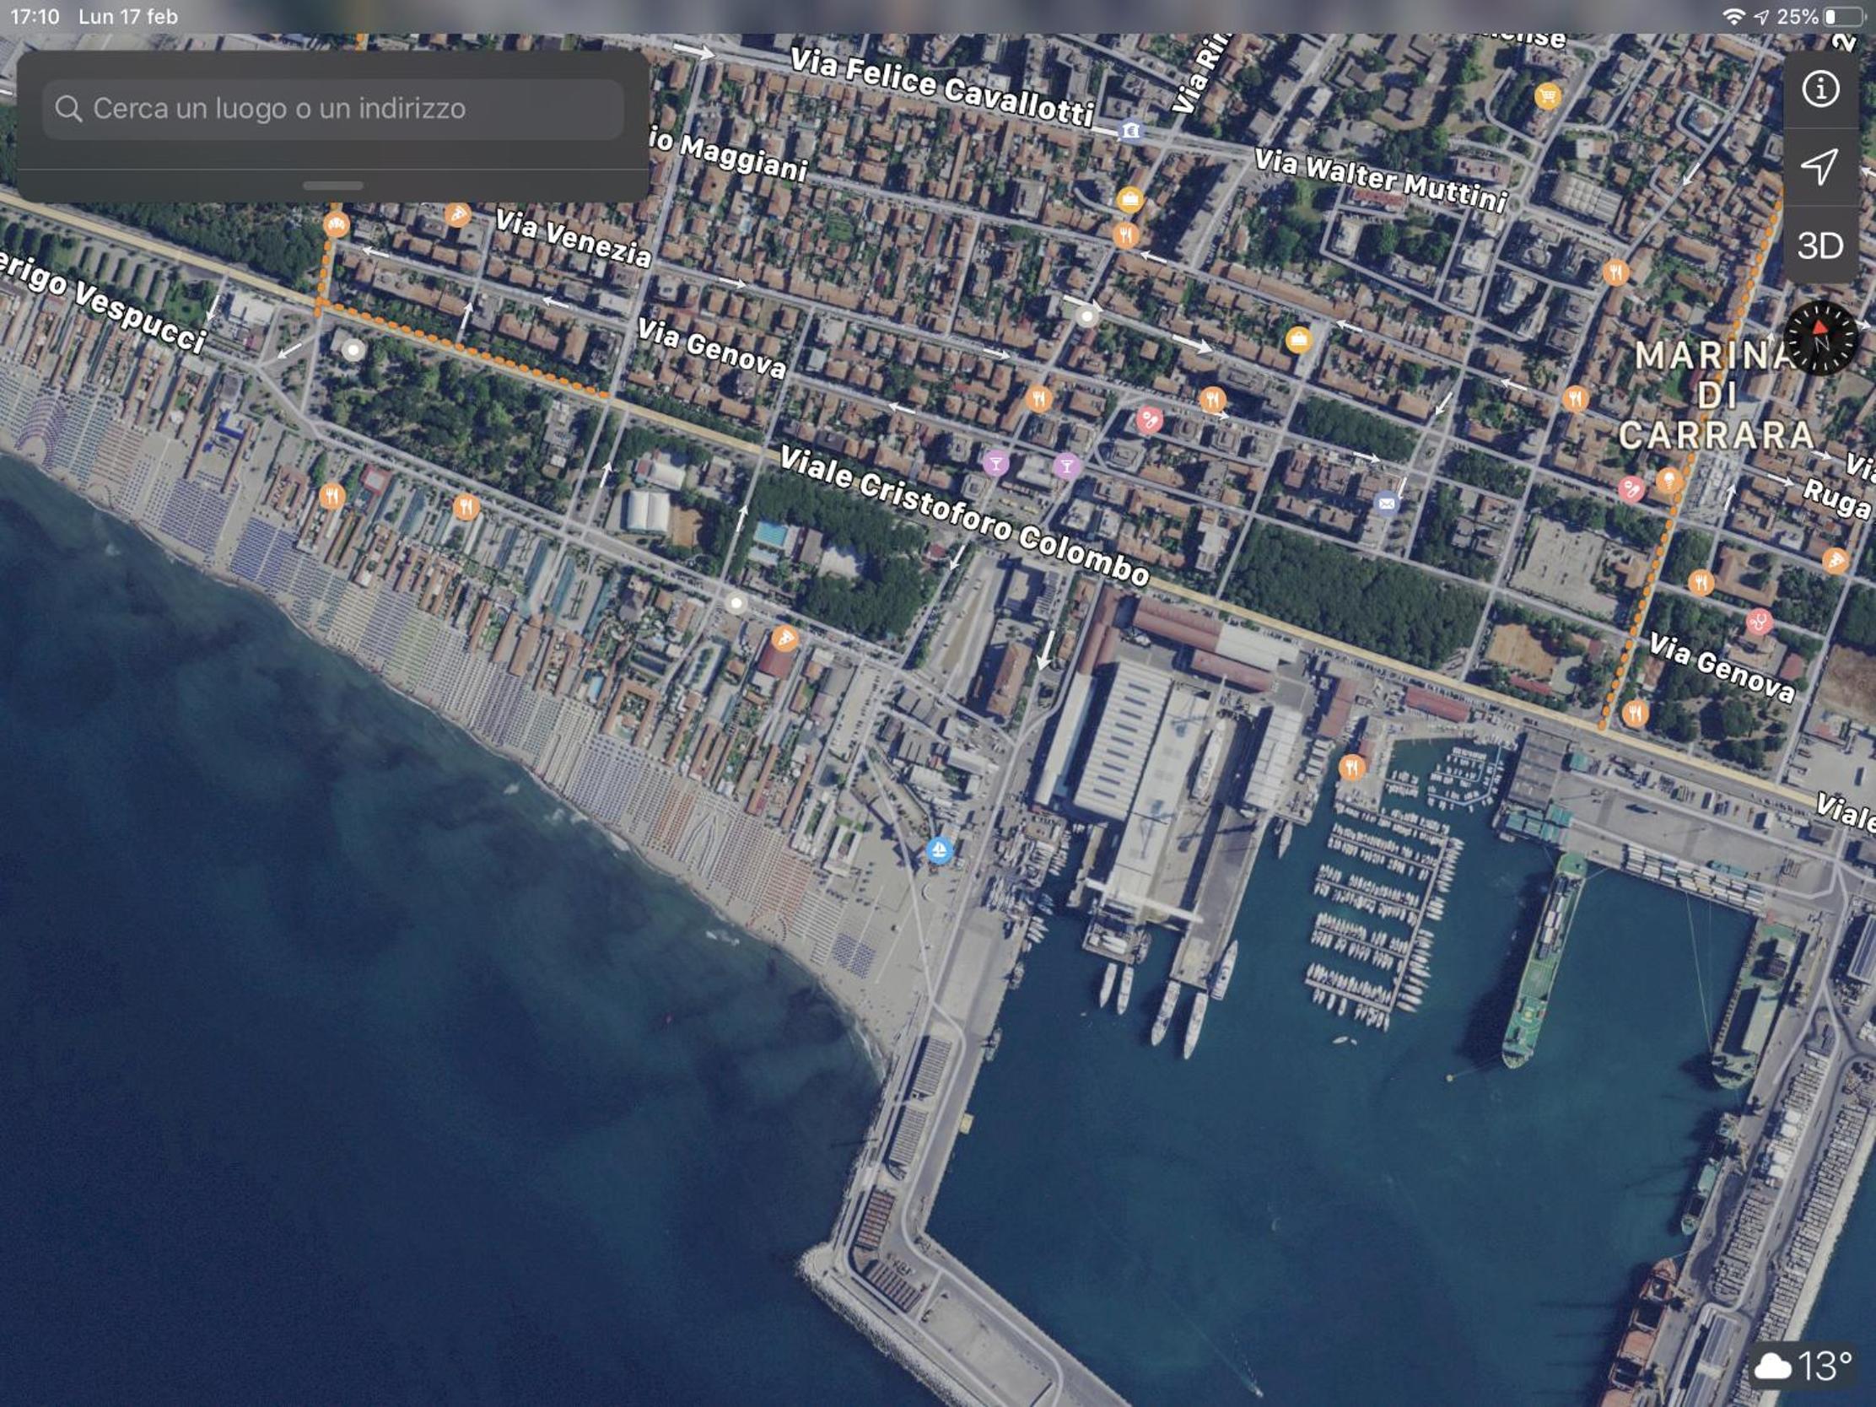Screen dimensions: 1876x1407
Task: Toggle the 3D map view
Action: [x=1820, y=245]
